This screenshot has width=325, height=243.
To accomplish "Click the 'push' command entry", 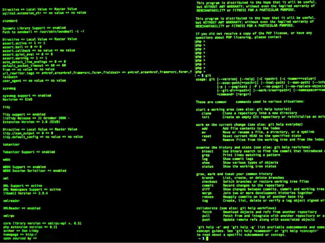I will coord(206,220).
